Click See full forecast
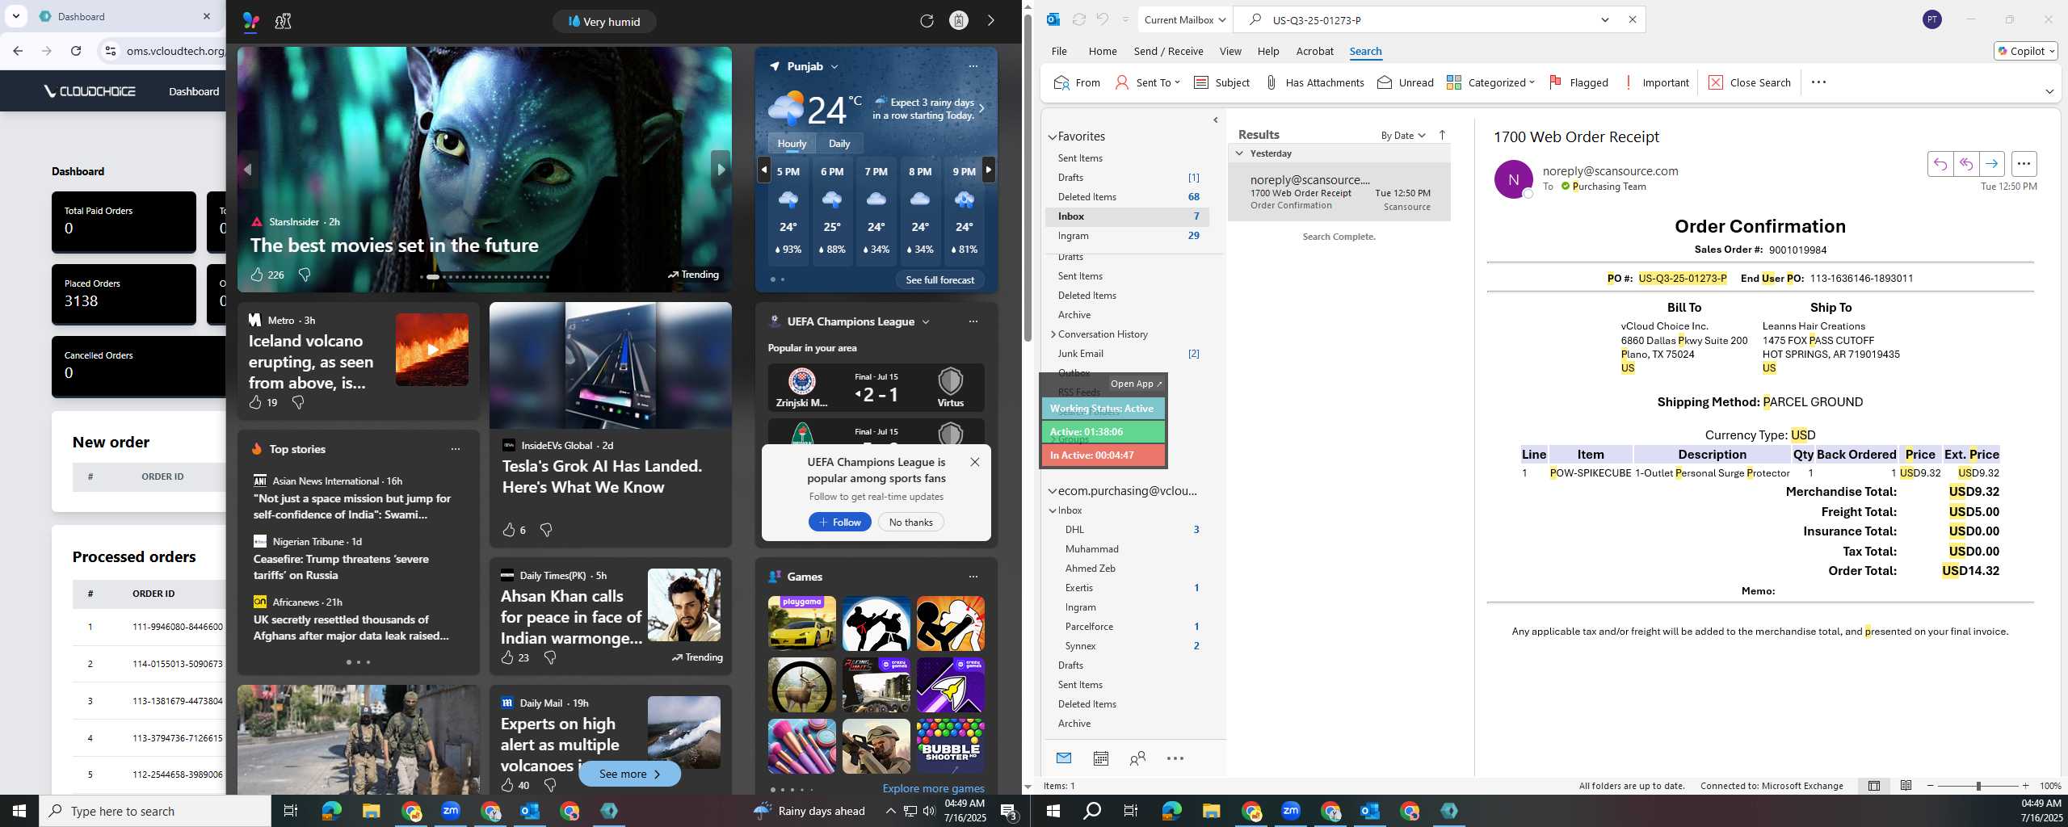This screenshot has height=827, width=2068. [939, 279]
